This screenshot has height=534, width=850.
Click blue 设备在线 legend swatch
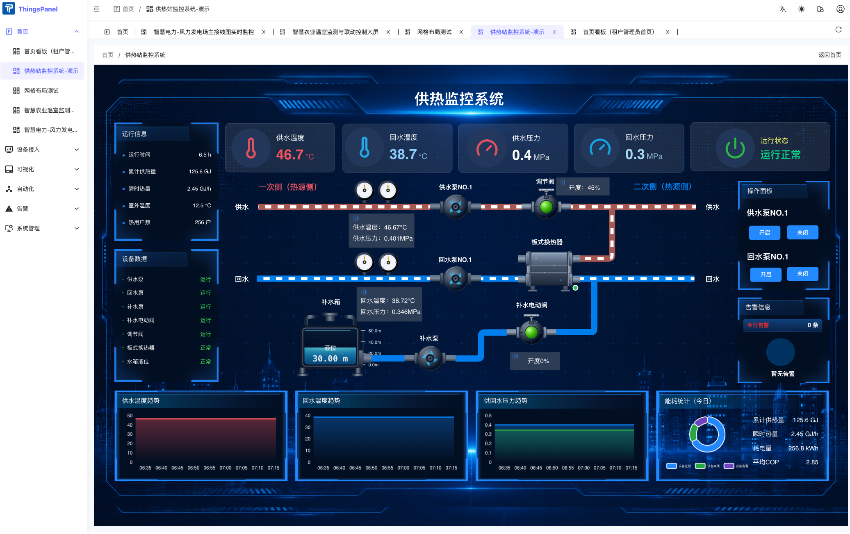[x=671, y=466]
